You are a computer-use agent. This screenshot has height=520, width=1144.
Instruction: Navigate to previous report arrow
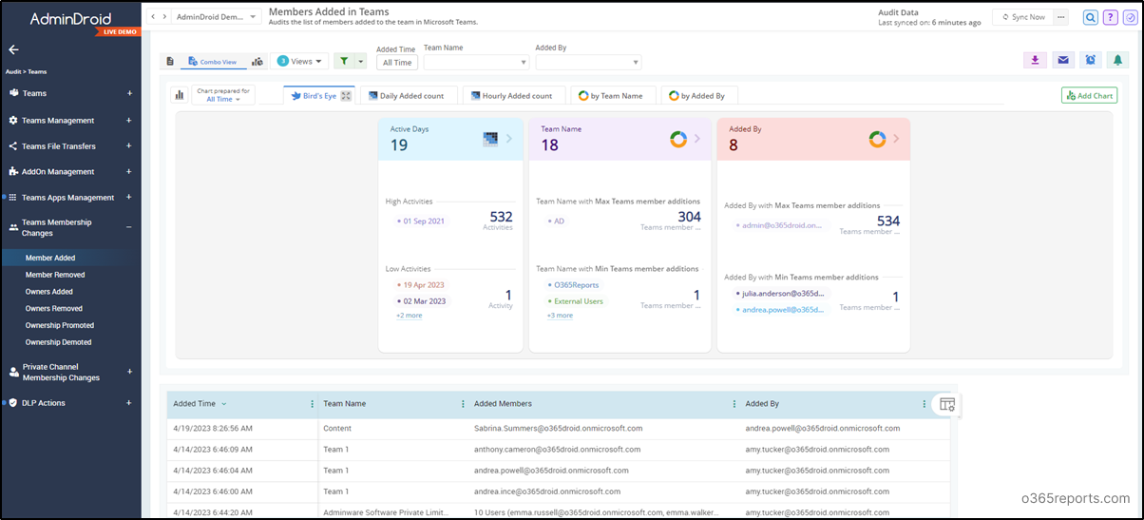(x=154, y=17)
